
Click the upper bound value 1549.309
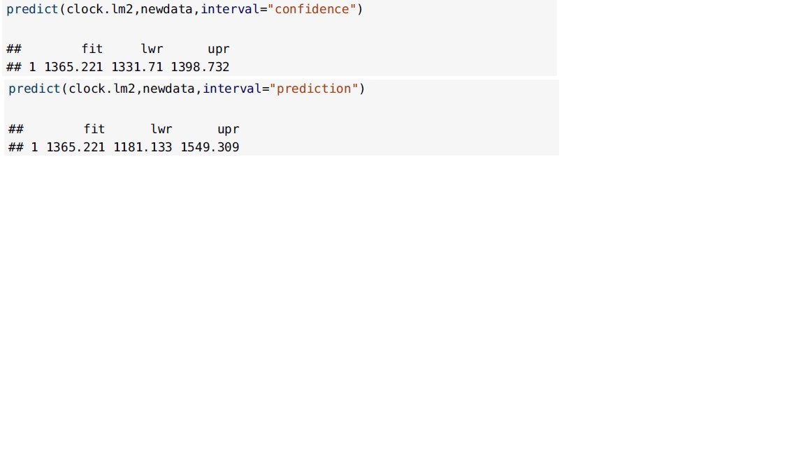click(x=210, y=148)
